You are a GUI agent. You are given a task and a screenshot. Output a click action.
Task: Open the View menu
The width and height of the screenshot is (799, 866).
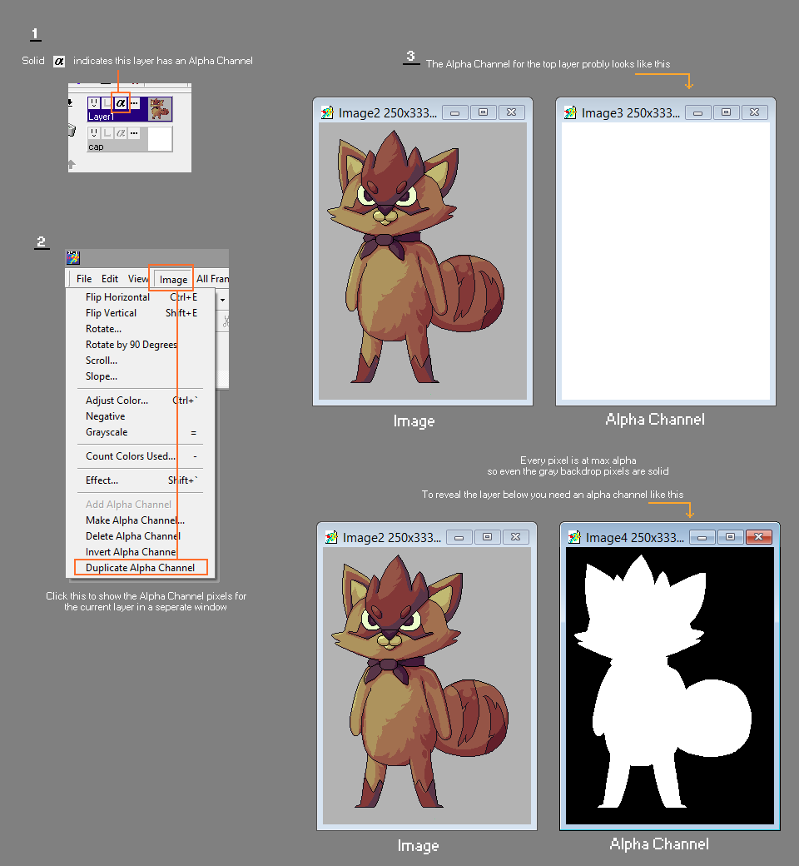[138, 279]
